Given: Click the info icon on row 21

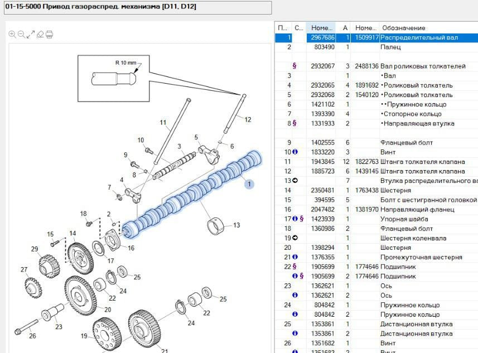Looking at the screenshot, I should click(294, 257).
